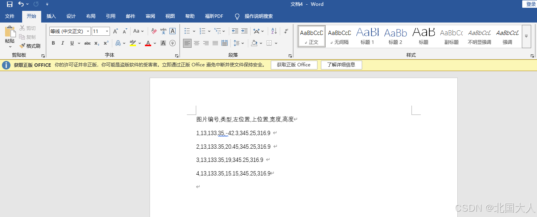Apply red font color
Viewport: 537px width, 217px height.
148,43
